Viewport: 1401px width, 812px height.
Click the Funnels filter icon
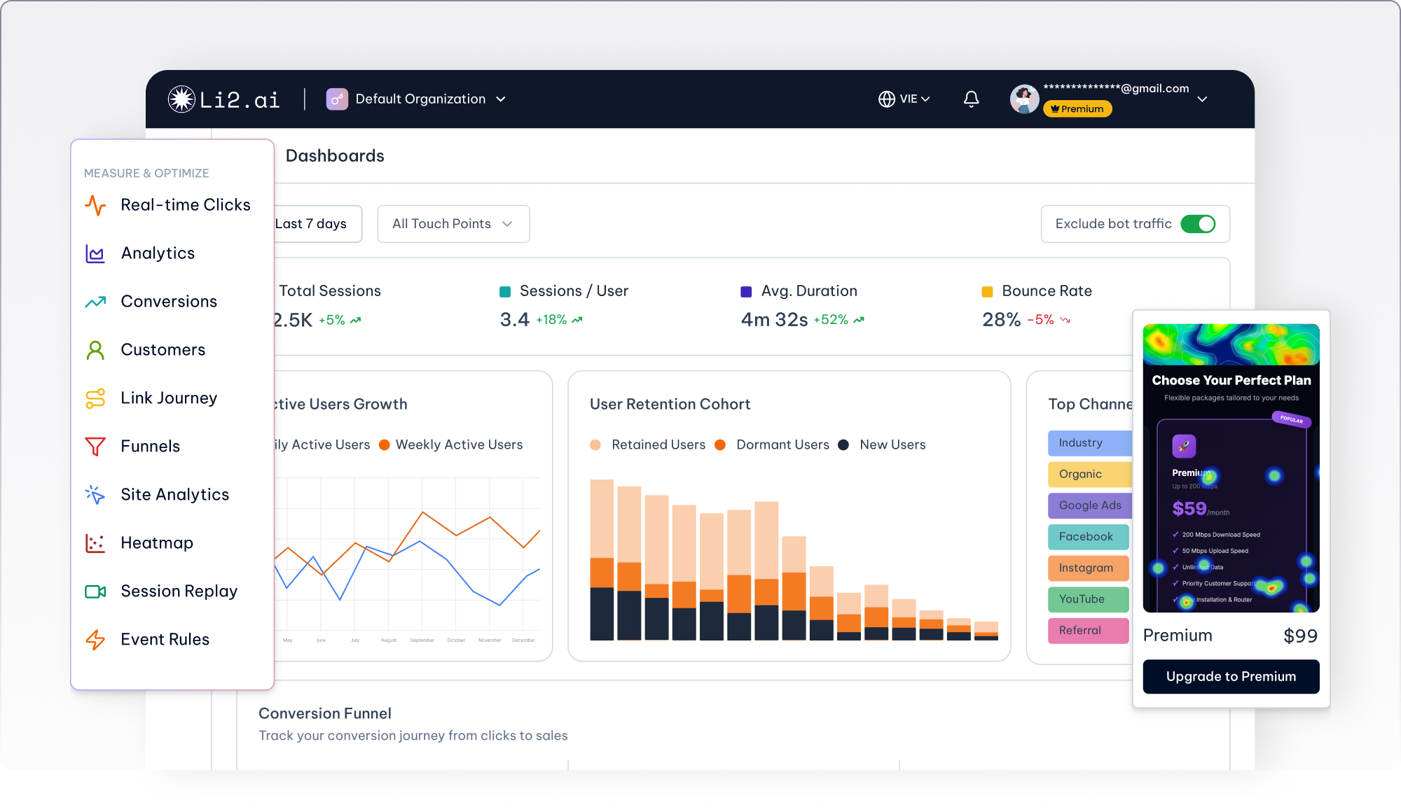[x=95, y=447]
